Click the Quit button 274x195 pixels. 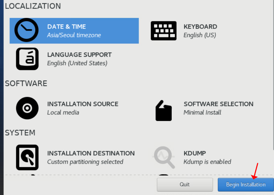coord(185,184)
